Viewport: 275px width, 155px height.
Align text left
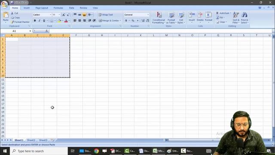coord(75,21)
